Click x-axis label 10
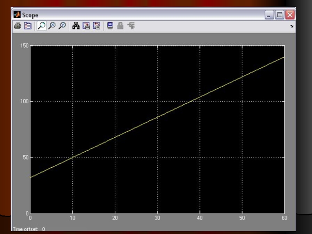The image size is (312, 234). point(73,218)
